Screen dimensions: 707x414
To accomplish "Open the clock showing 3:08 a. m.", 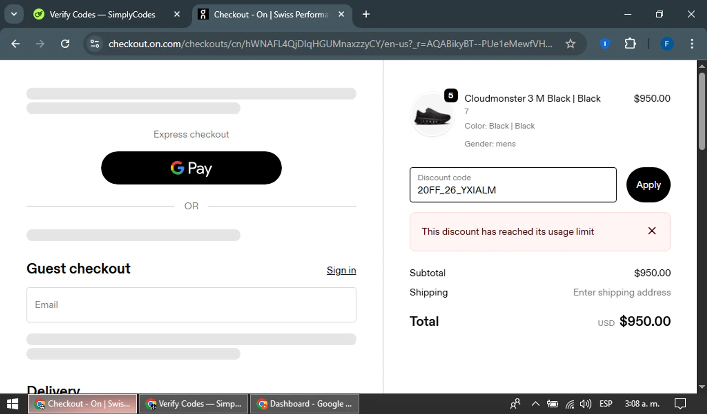I will 642,404.
